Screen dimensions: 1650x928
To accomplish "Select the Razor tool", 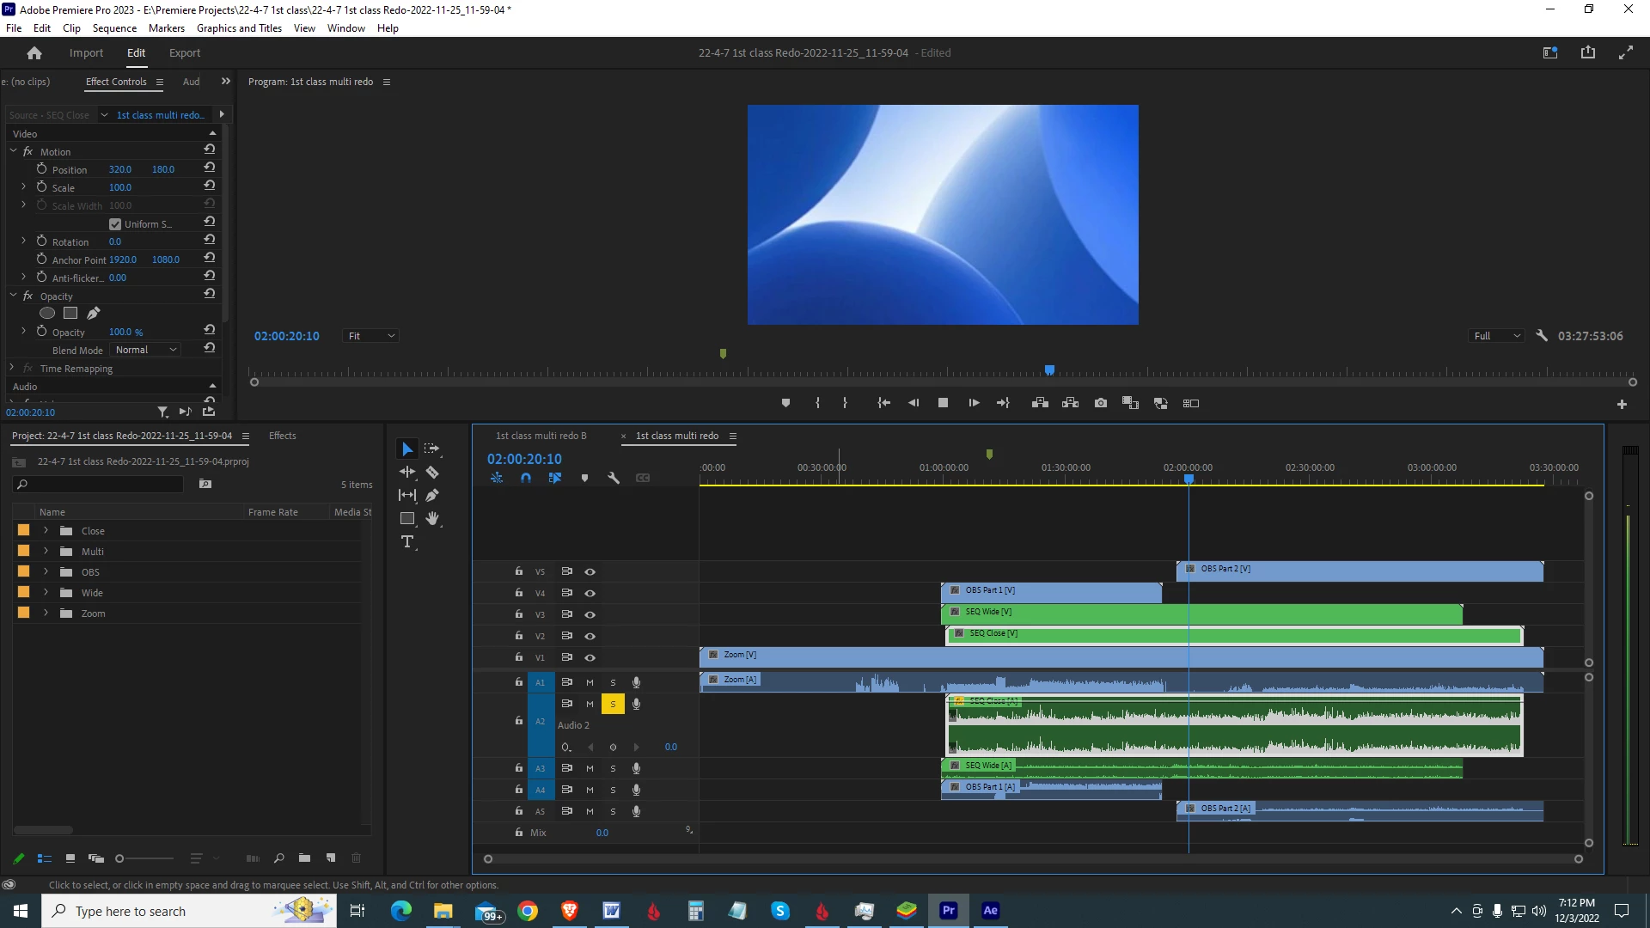I will [432, 472].
